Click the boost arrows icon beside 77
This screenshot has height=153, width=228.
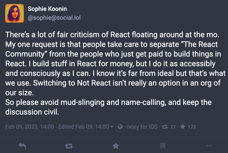pyautogui.click(x=165, y=127)
